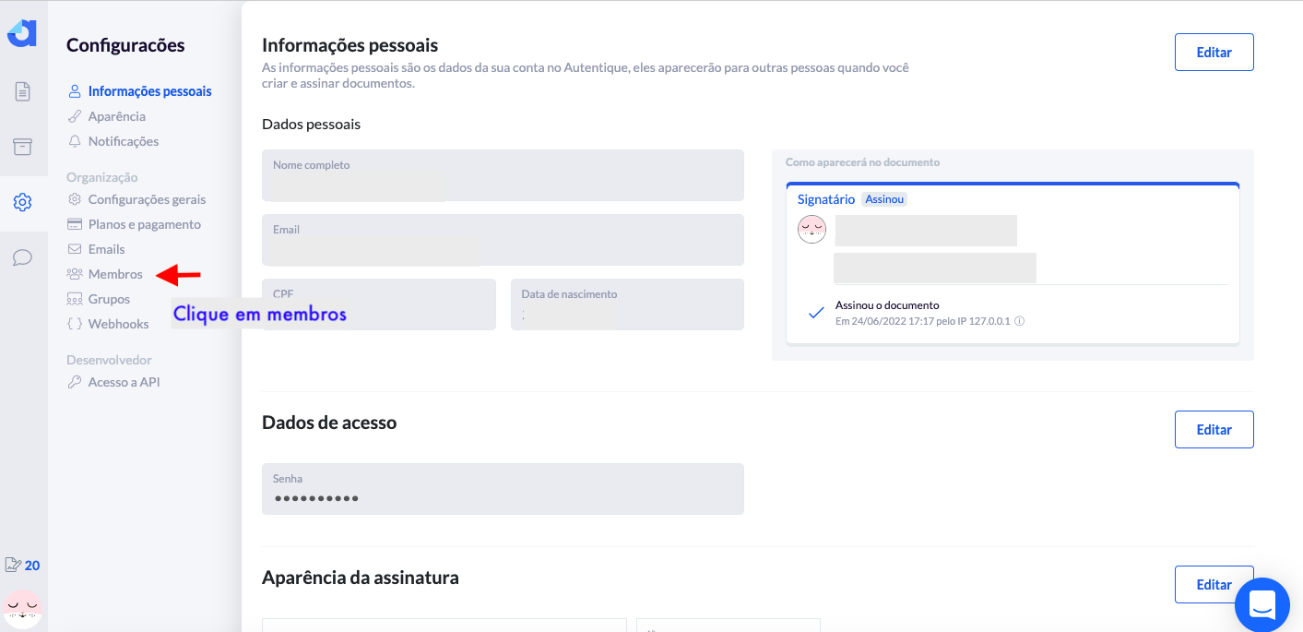Image resolution: width=1303 pixels, height=632 pixels.
Task: Click the Autentique logo icon
Action: pos(22,32)
